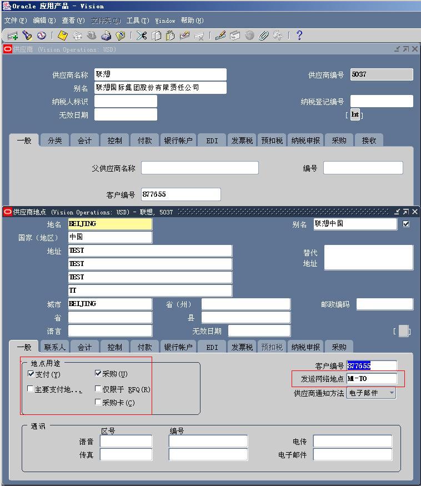Click the Switch Responsibilities hat icon
Screen dimensions: 421x486
pyautogui.click(x=92, y=36)
